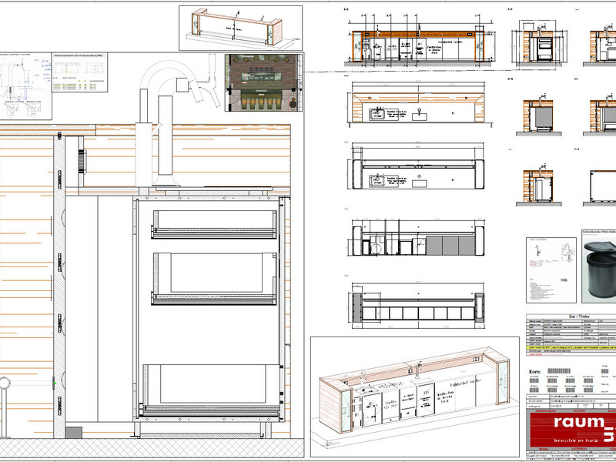Select the colored floor plan rendering thumbnail
This screenshot has width=616, height=462.
point(263,83)
